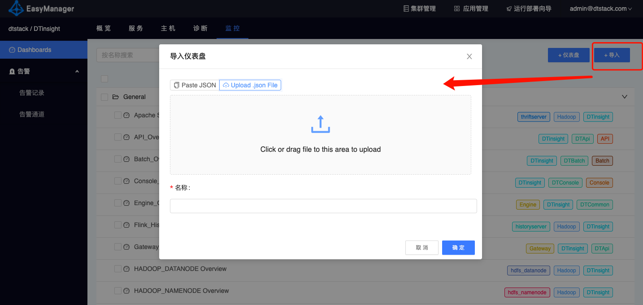Open 集群管理 from the top bar
The image size is (643, 305).
click(419, 9)
